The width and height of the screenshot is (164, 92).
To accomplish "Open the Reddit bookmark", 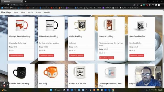I will pyautogui.click(x=62, y=8).
